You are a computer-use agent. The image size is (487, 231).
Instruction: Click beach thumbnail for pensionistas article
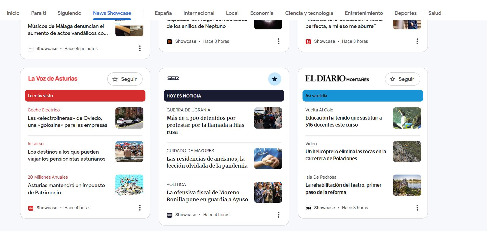[129, 152]
